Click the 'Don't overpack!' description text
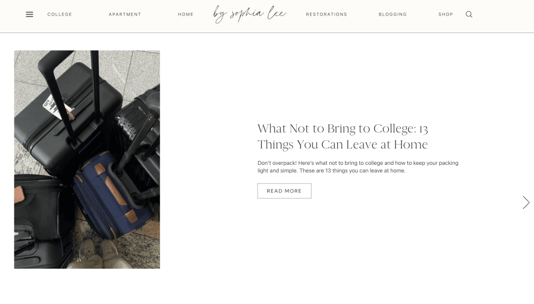The height and width of the screenshot is (304, 534). [358, 167]
